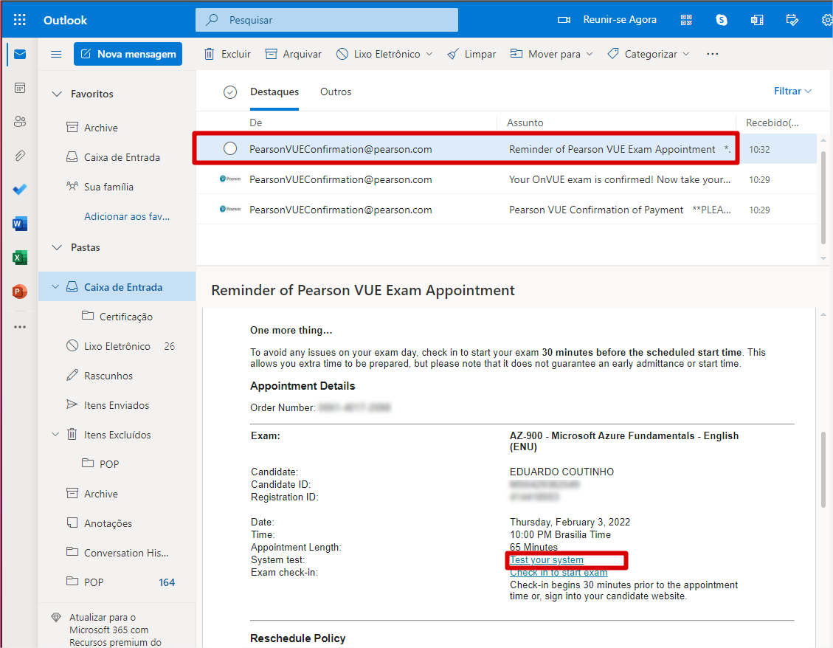Click Nova mensagem button

[128, 54]
